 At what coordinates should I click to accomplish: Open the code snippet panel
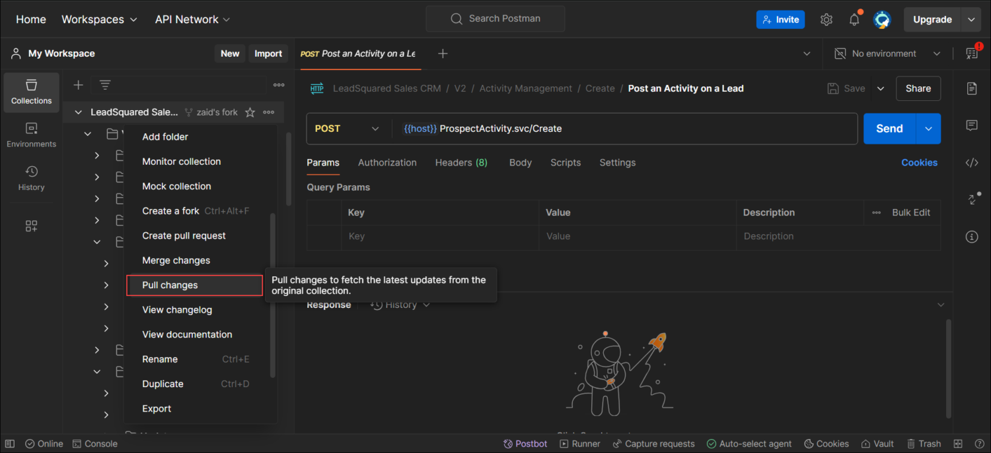(x=972, y=162)
